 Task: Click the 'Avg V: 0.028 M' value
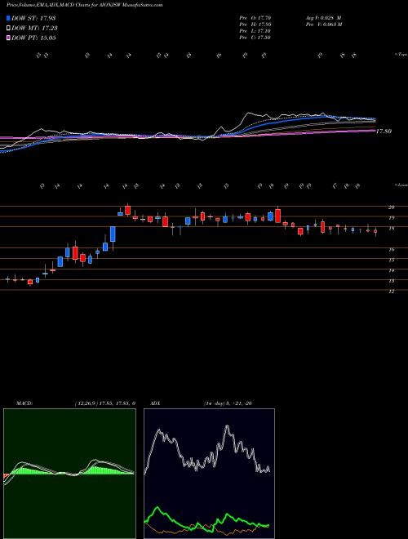click(322, 18)
